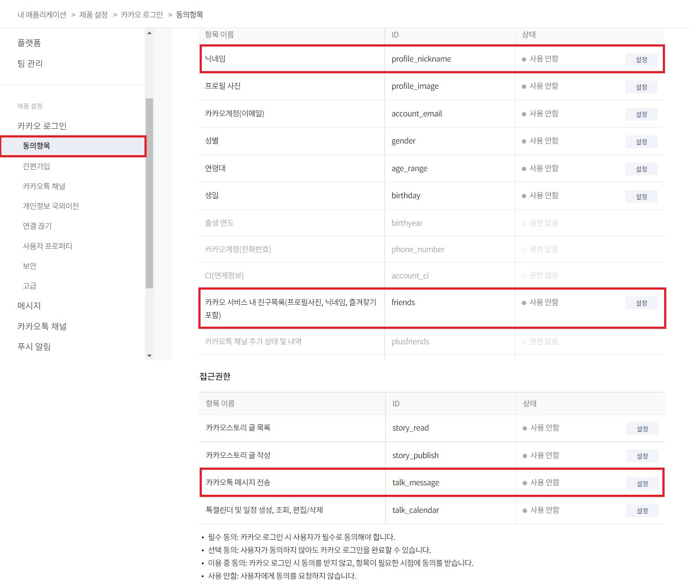
Task: Open 푸시 알림 sidebar menu
Action: [x=34, y=347]
